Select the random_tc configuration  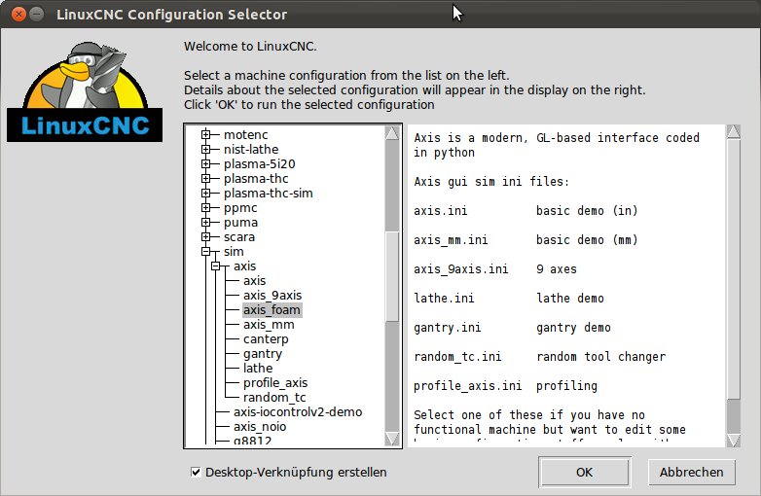pyautogui.click(x=274, y=397)
